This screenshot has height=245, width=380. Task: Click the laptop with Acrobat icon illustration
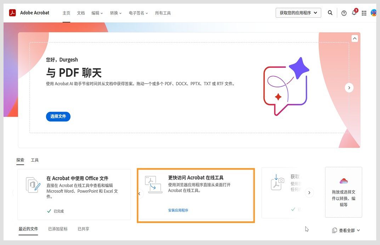click(x=154, y=184)
